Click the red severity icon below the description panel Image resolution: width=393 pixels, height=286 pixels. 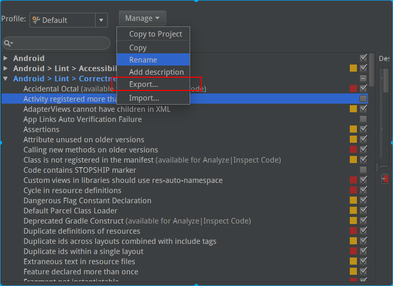385,179
